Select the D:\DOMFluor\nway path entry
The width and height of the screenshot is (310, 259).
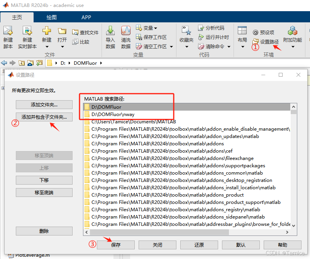click(187, 114)
